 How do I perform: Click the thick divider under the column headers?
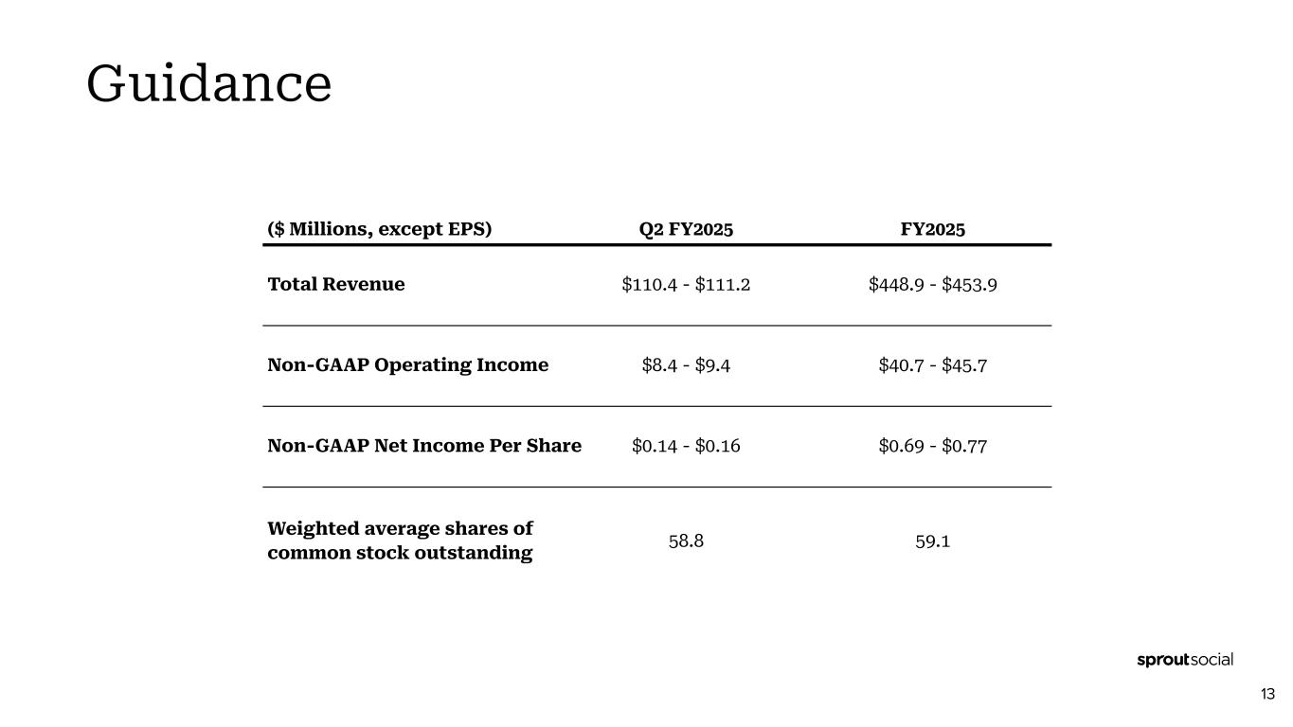(656, 245)
